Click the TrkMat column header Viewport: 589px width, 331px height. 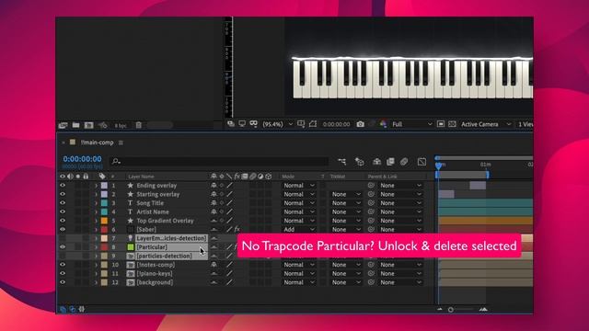coord(338,177)
